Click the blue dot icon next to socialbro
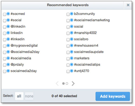The width and height of the screenshot is (135, 106). pyautogui.click(x=72, y=39)
